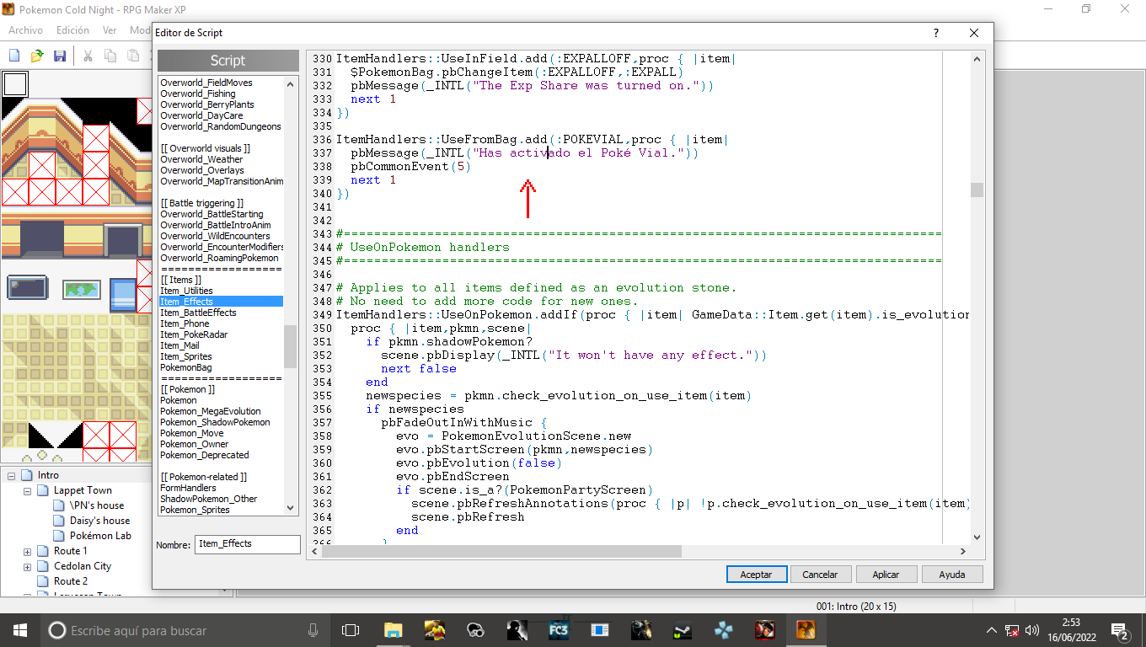
Task: Click the help question mark in dialog title
Action: [935, 33]
